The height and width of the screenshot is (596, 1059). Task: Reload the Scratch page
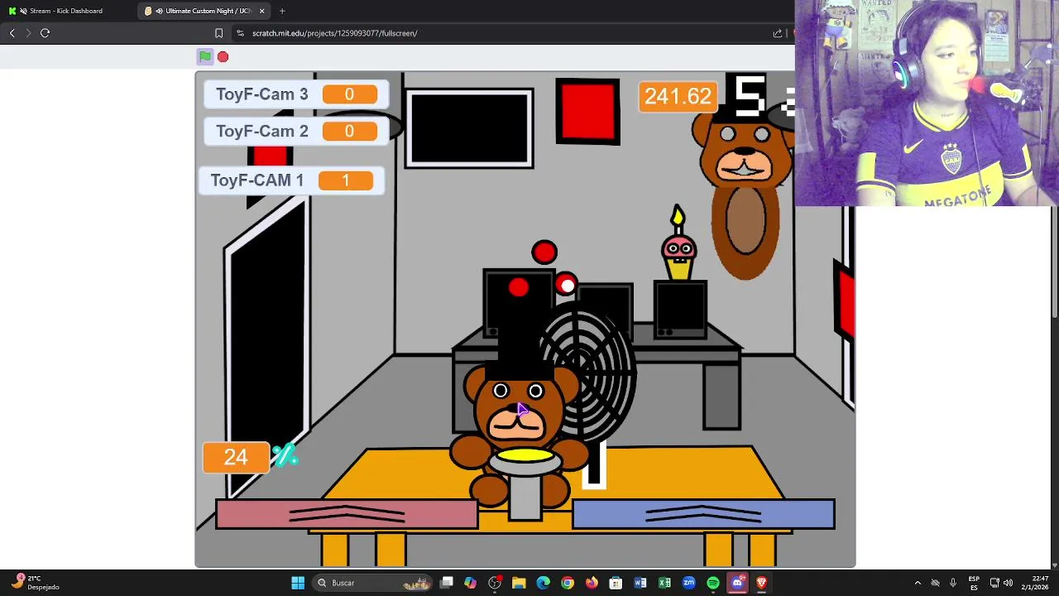point(46,33)
